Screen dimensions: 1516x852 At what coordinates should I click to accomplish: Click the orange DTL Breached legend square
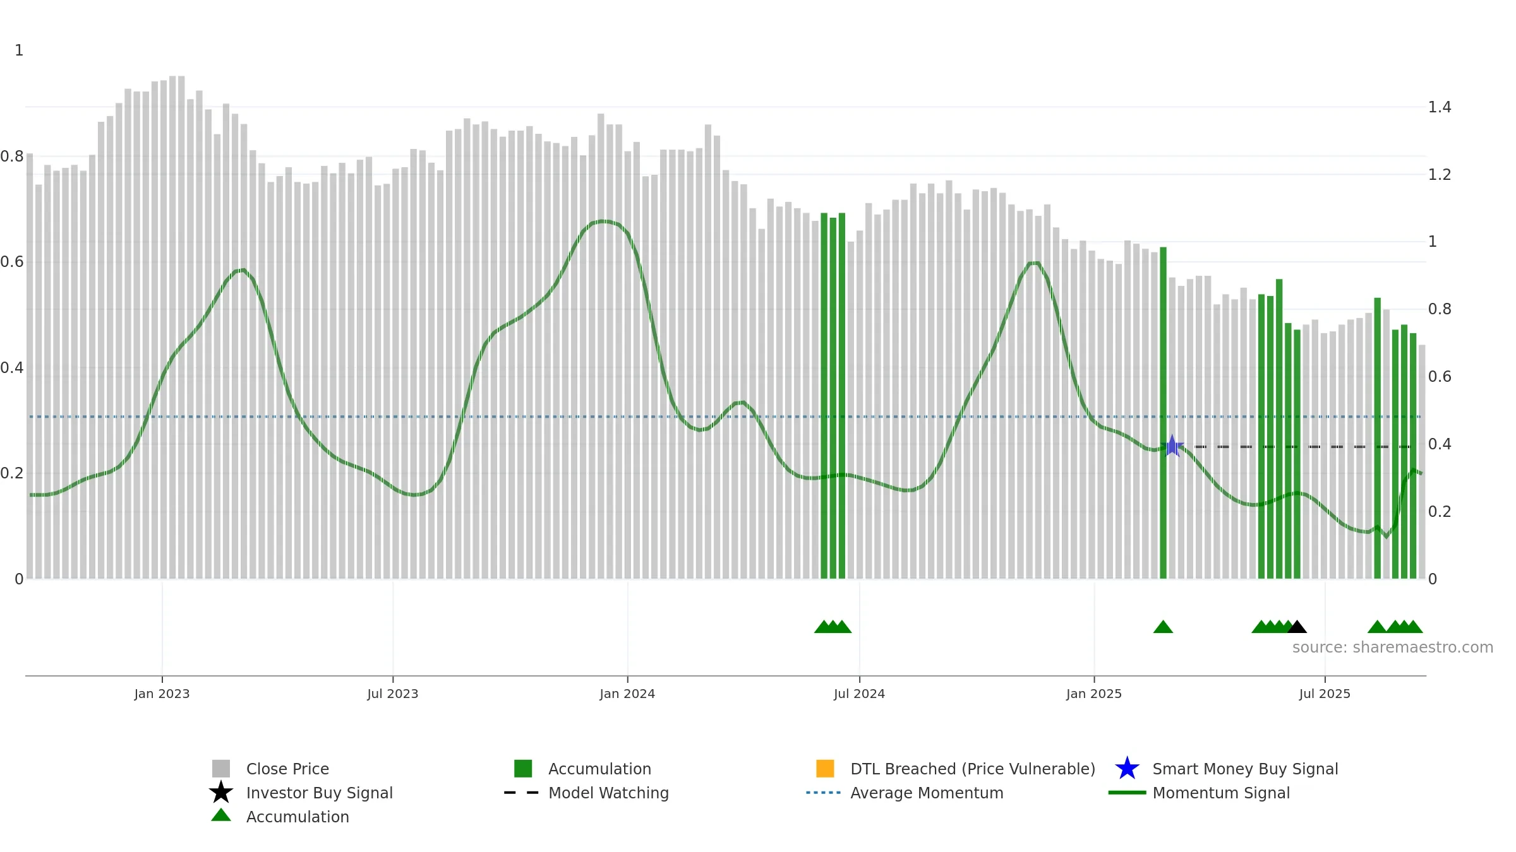point(825,769)
